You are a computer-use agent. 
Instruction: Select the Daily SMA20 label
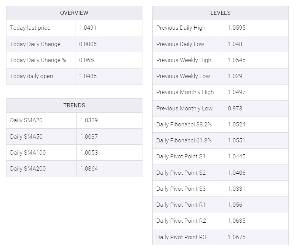(26, 120)
